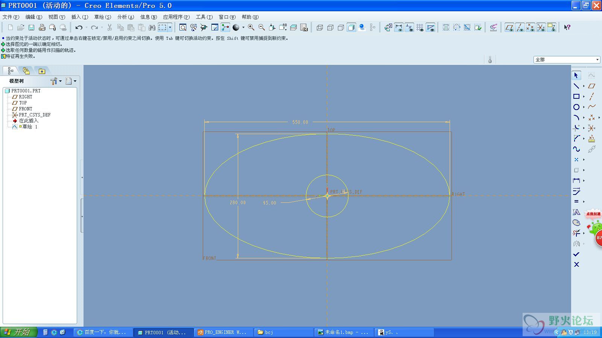The width and height of the screenshot is (602, 338).
Task: Select the Point sketch tool
Action: point(576,160)
